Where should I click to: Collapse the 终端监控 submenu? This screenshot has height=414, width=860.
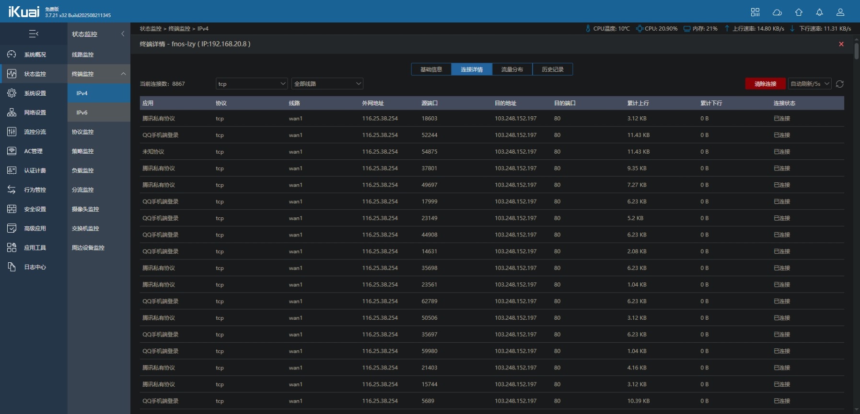pyautogui.click(x=123, y=74)
